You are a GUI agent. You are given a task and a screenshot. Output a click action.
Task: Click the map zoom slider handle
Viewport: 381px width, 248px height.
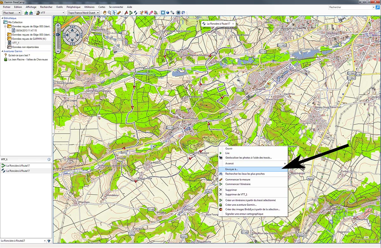pyautogui.click(x=57, y=35)
